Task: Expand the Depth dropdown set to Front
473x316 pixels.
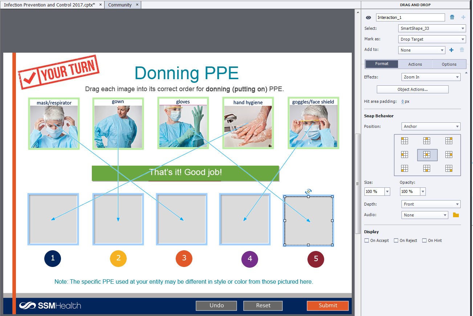Action: pyautogui.click(x=431, y=204)
